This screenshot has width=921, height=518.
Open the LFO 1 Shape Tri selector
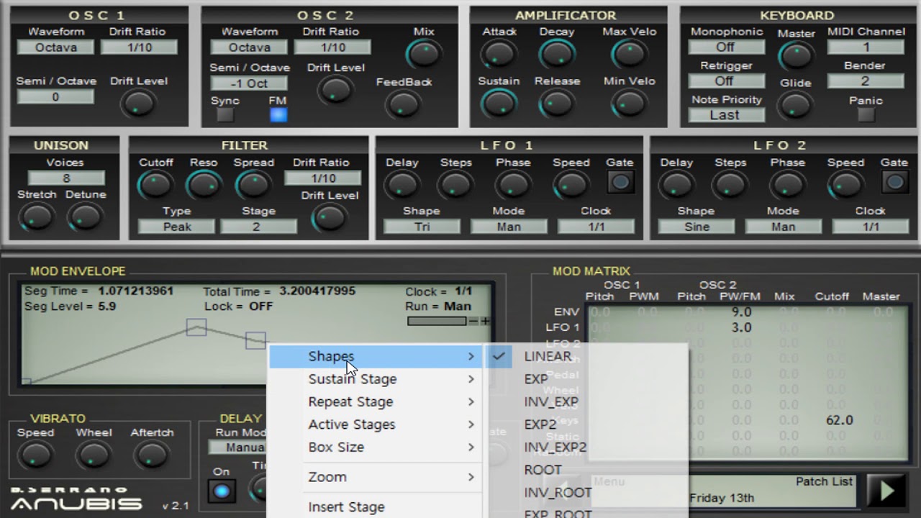click(422, 227)
